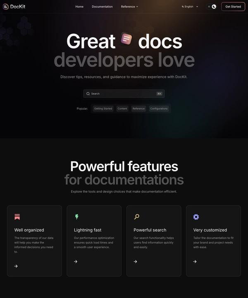Viewport: 248px width, 298px height.
Task: Select the Reference popular tag
Action: pyautogui.click(x=138, y=109)
